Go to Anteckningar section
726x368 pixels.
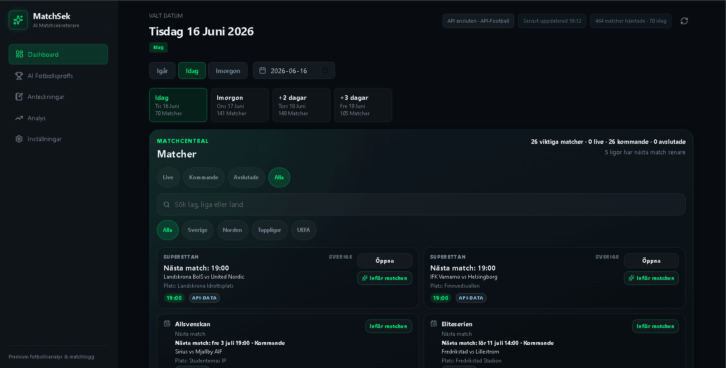(58, 97)
